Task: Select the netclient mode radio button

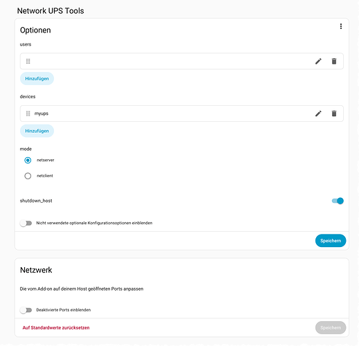Action: pos(28,176)
